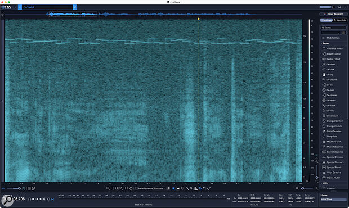
Task: Open the Breath Control module
Action: (x=332, y=54)
